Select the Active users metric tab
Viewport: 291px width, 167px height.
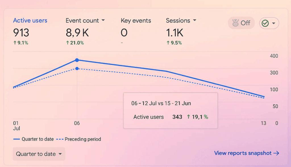pyautogui.click(x=30, y=20)
